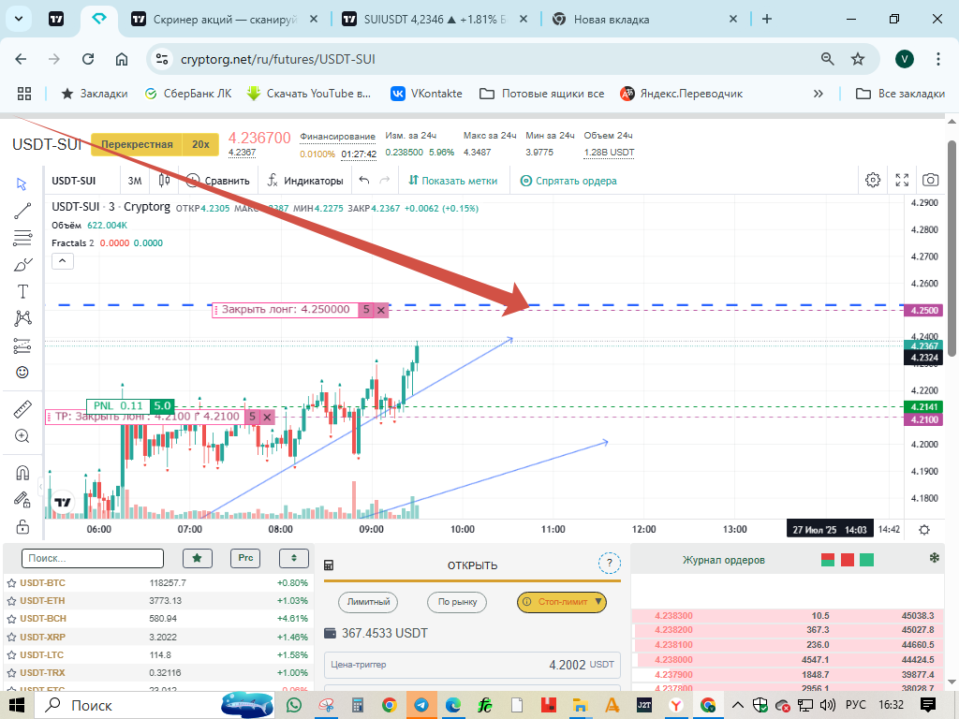
Task: Activate the zoom-in magnifier tool
Action: [22, 436]
